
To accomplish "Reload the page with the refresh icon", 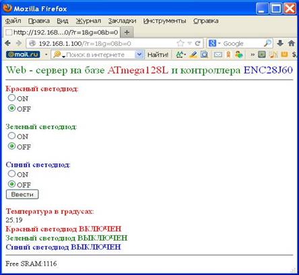I will click(197, 43).
